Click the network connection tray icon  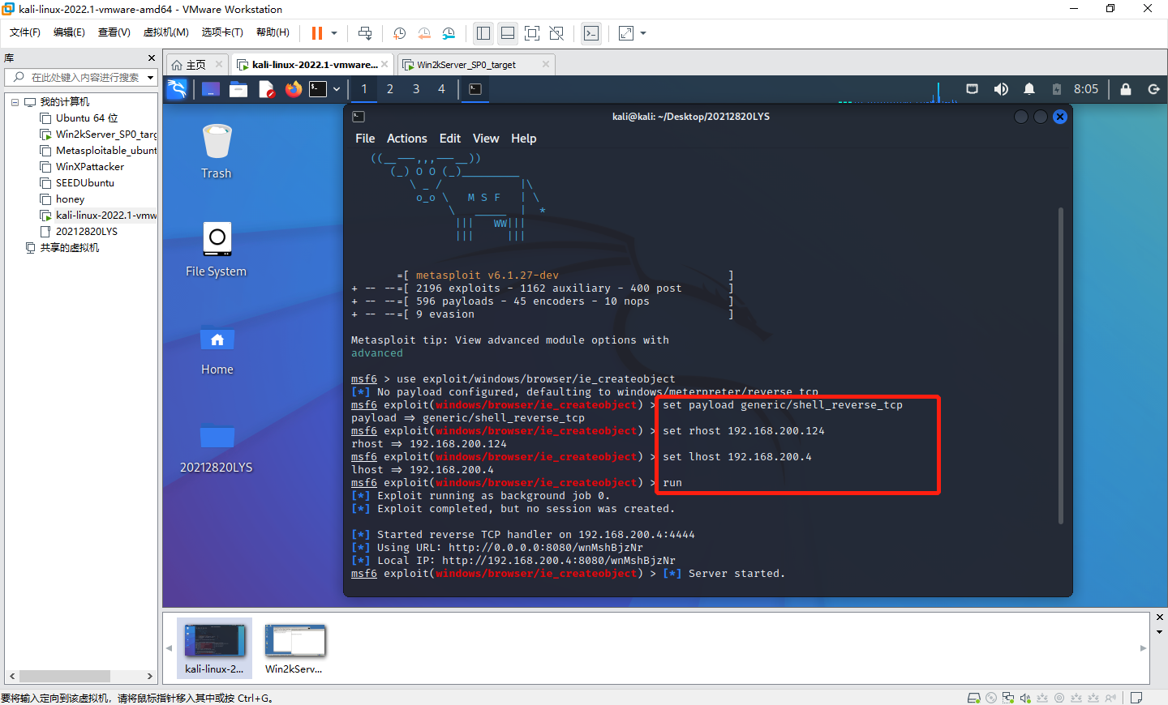(x=972, y=89)
